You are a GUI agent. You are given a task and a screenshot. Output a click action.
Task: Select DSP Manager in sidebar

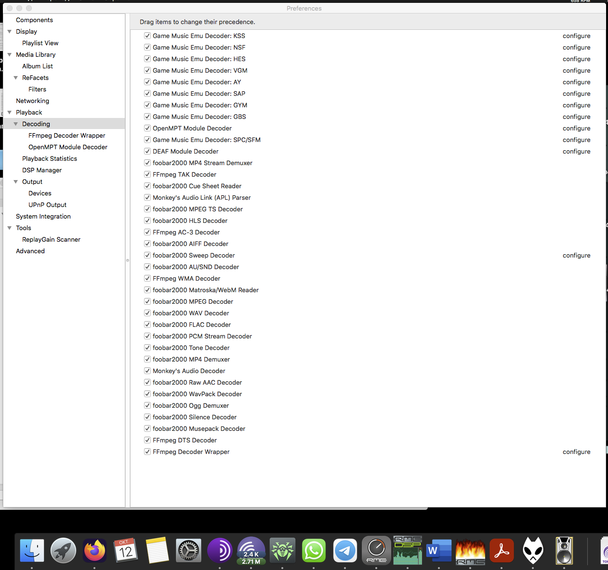(x=42, y=170)
